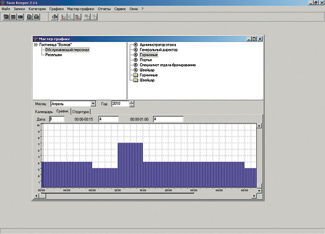Click the 12:00 label on the time axis

pos(118,190)
